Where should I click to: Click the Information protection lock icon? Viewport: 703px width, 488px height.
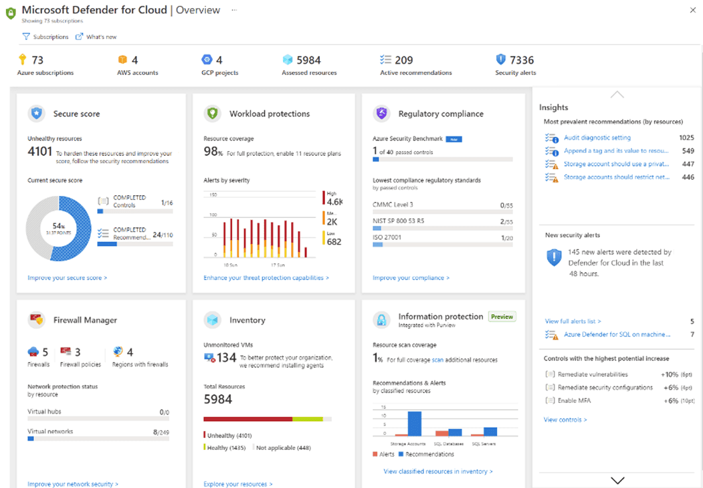click(x=381, y=320)
